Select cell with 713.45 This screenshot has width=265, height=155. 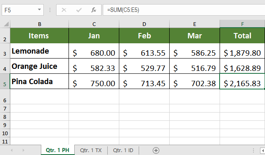click(144, 81)
